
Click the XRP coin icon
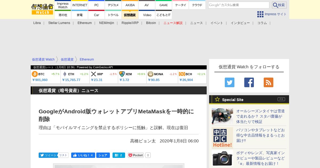tap(94, 74)
